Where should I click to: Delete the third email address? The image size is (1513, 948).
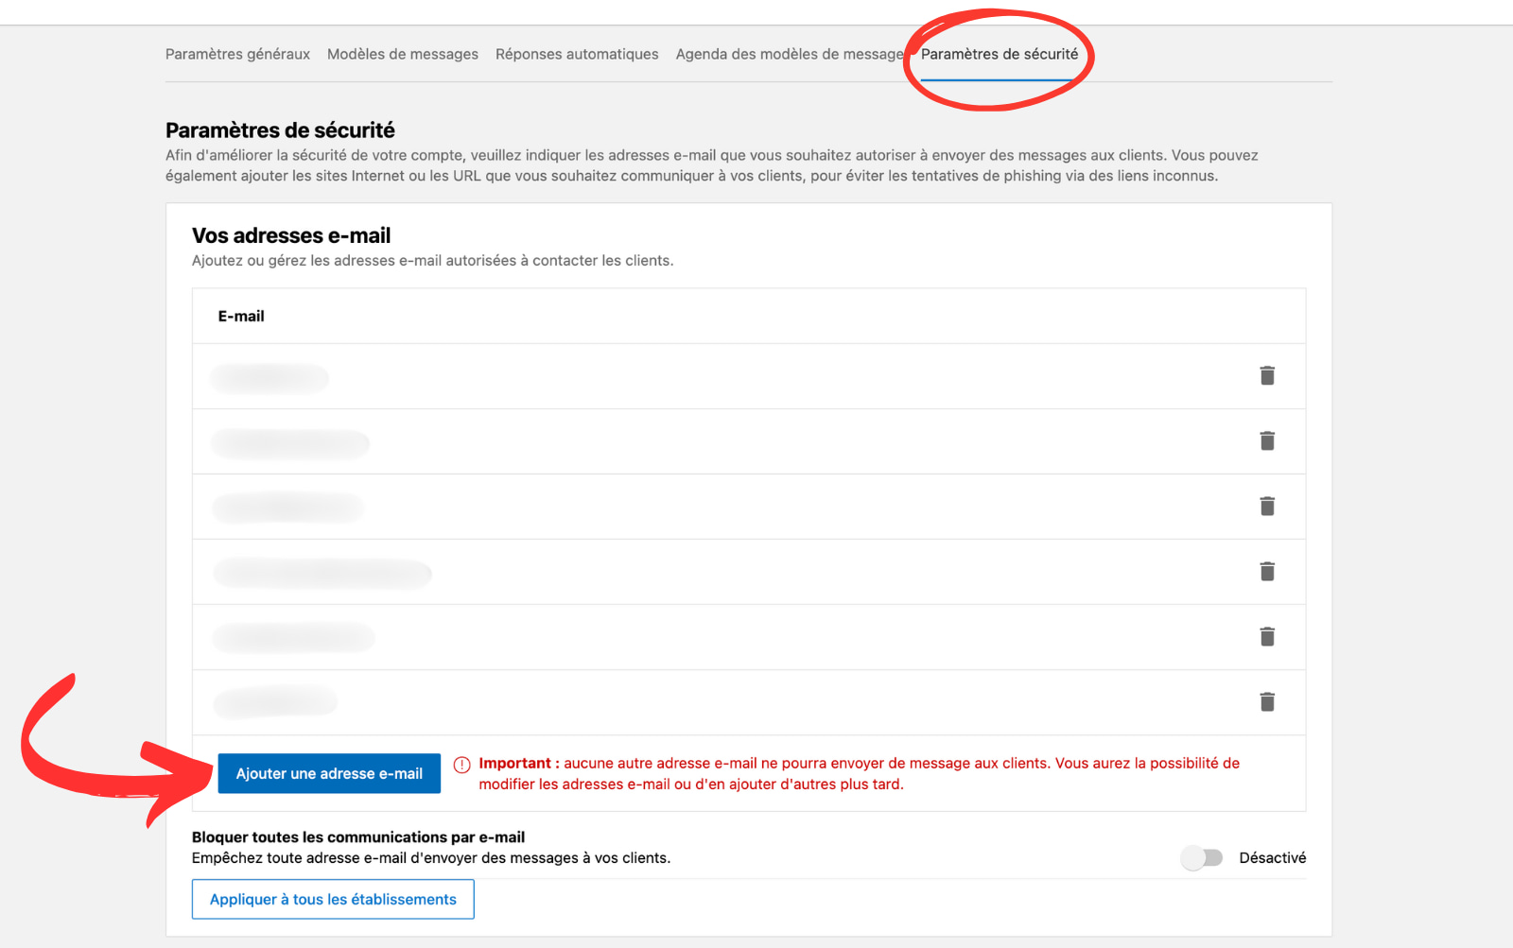click(1267, 506)
